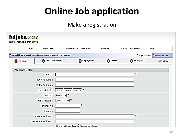The image size is (184, 138).
Task: Open the My Bdjobs menu item
Action: pyautogui.click(x=49, y=49)
